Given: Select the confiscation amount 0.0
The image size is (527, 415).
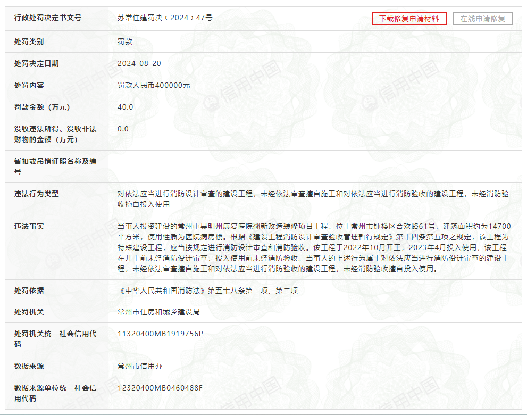Looking at the screenshot, I should tap(123, 129).
